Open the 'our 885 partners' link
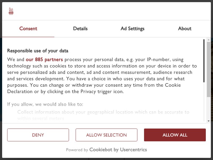The width and height of the screenshot is (213, 160). click(44, 59)
